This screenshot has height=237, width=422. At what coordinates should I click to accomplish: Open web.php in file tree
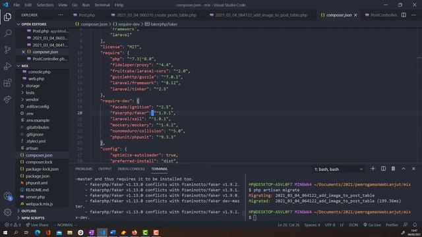point(36,79)
